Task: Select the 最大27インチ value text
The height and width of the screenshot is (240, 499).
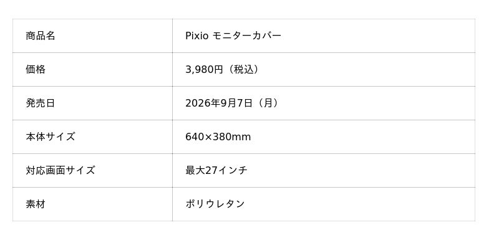Action: (x=216, y=171)
